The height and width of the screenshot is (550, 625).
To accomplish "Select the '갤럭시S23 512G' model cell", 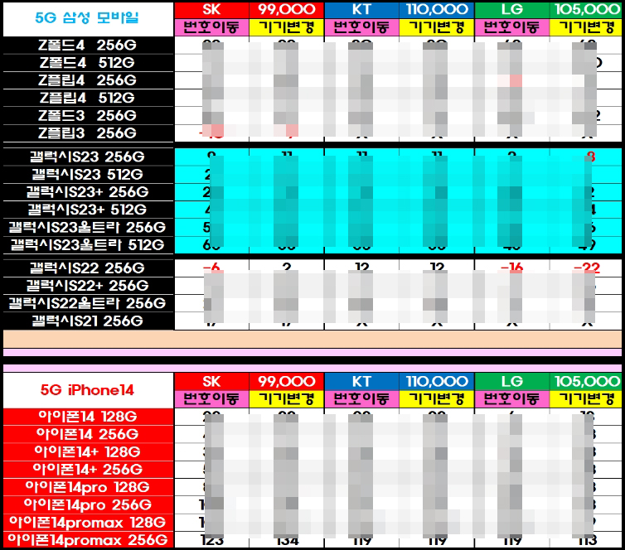I will point(88,175).
